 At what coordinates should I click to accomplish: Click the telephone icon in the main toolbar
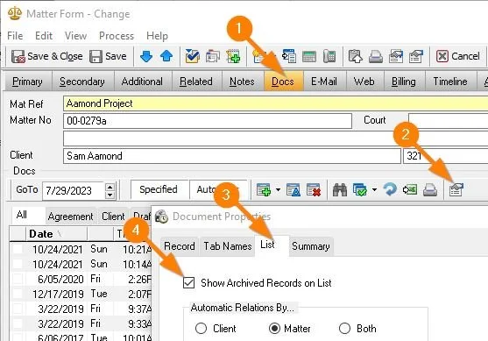coord(329,56)
